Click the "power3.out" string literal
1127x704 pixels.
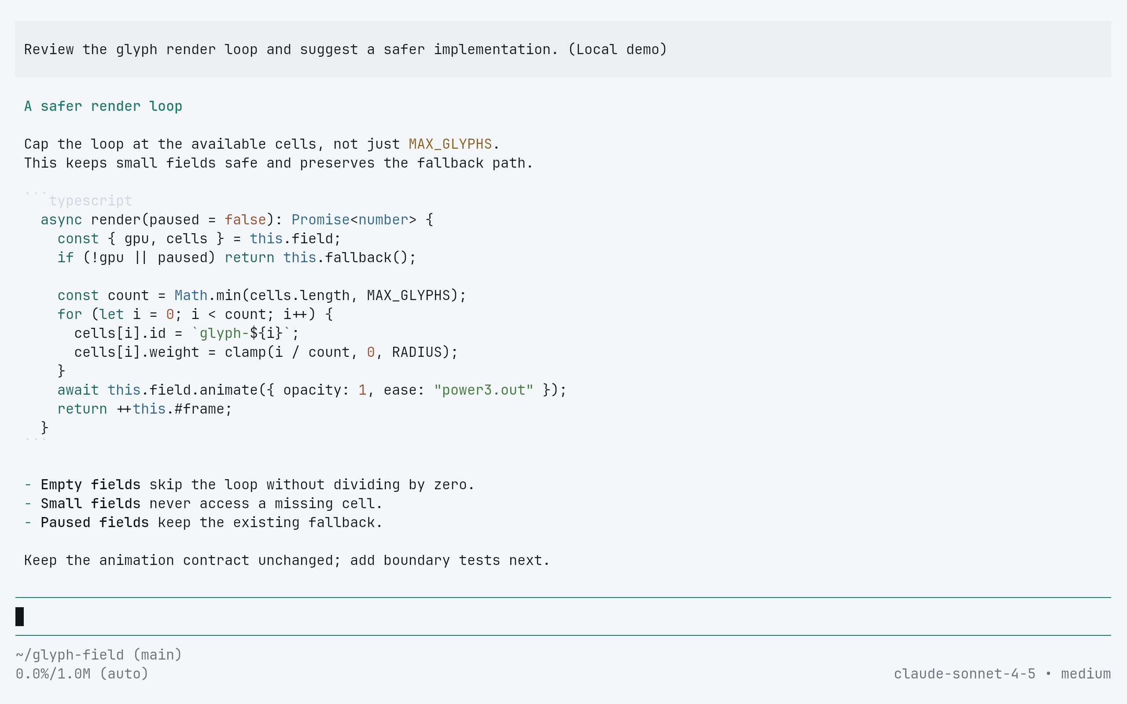tap(483, 390)
